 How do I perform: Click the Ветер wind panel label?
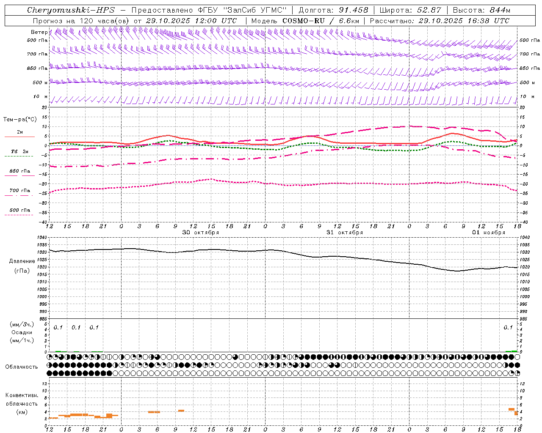click(39, 32)
